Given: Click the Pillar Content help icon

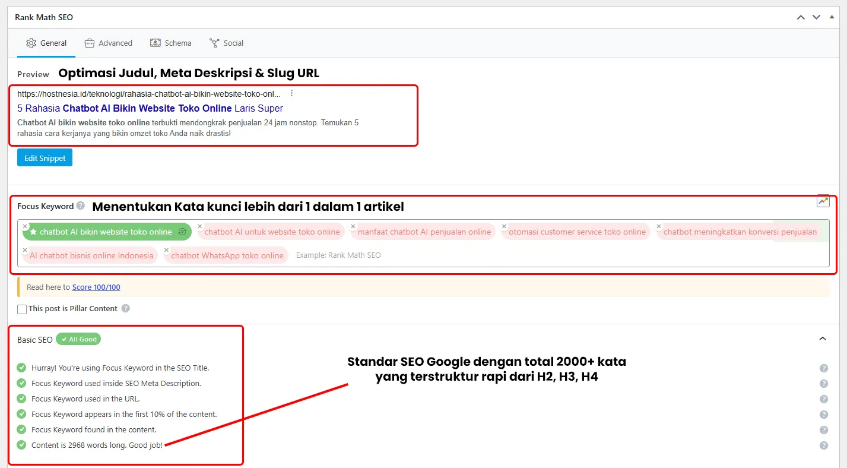Looking at the screenshot, I should click(x=125, y=308).
